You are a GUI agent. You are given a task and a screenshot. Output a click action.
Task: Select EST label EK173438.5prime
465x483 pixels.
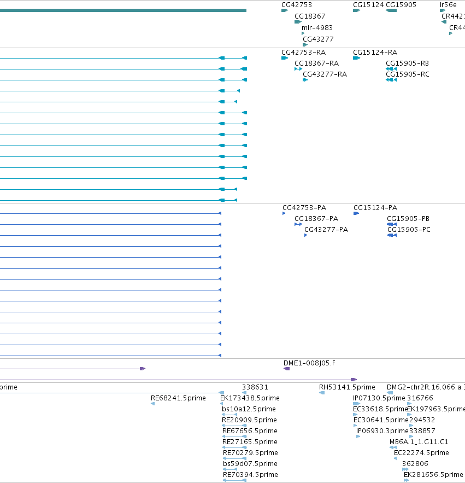point(250,398)
